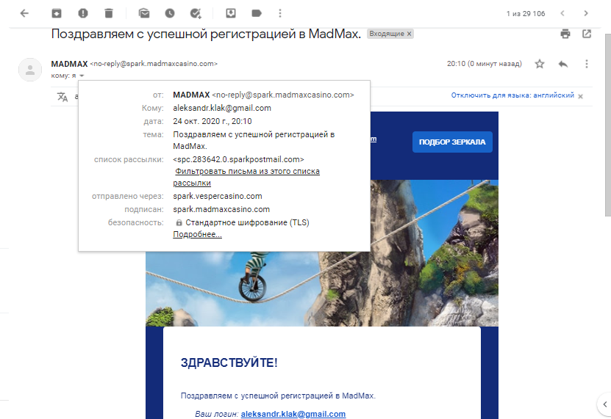
Task: Collapse the message details dropdown arrow
Action: click(x=82, y=76)
